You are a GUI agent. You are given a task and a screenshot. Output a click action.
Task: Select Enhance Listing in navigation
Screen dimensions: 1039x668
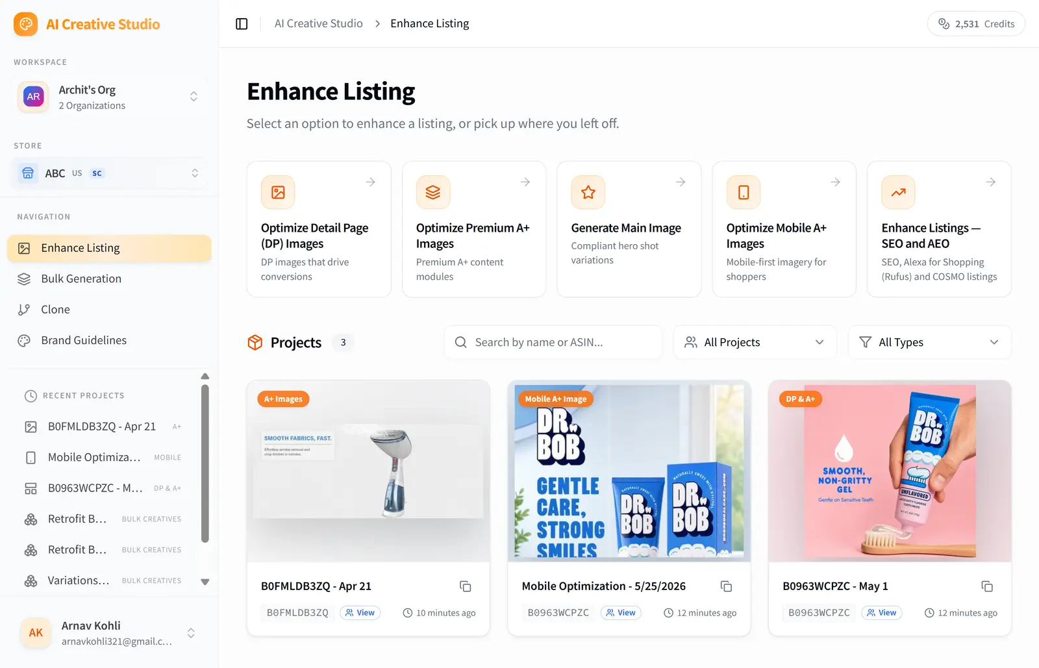[109, 248]
